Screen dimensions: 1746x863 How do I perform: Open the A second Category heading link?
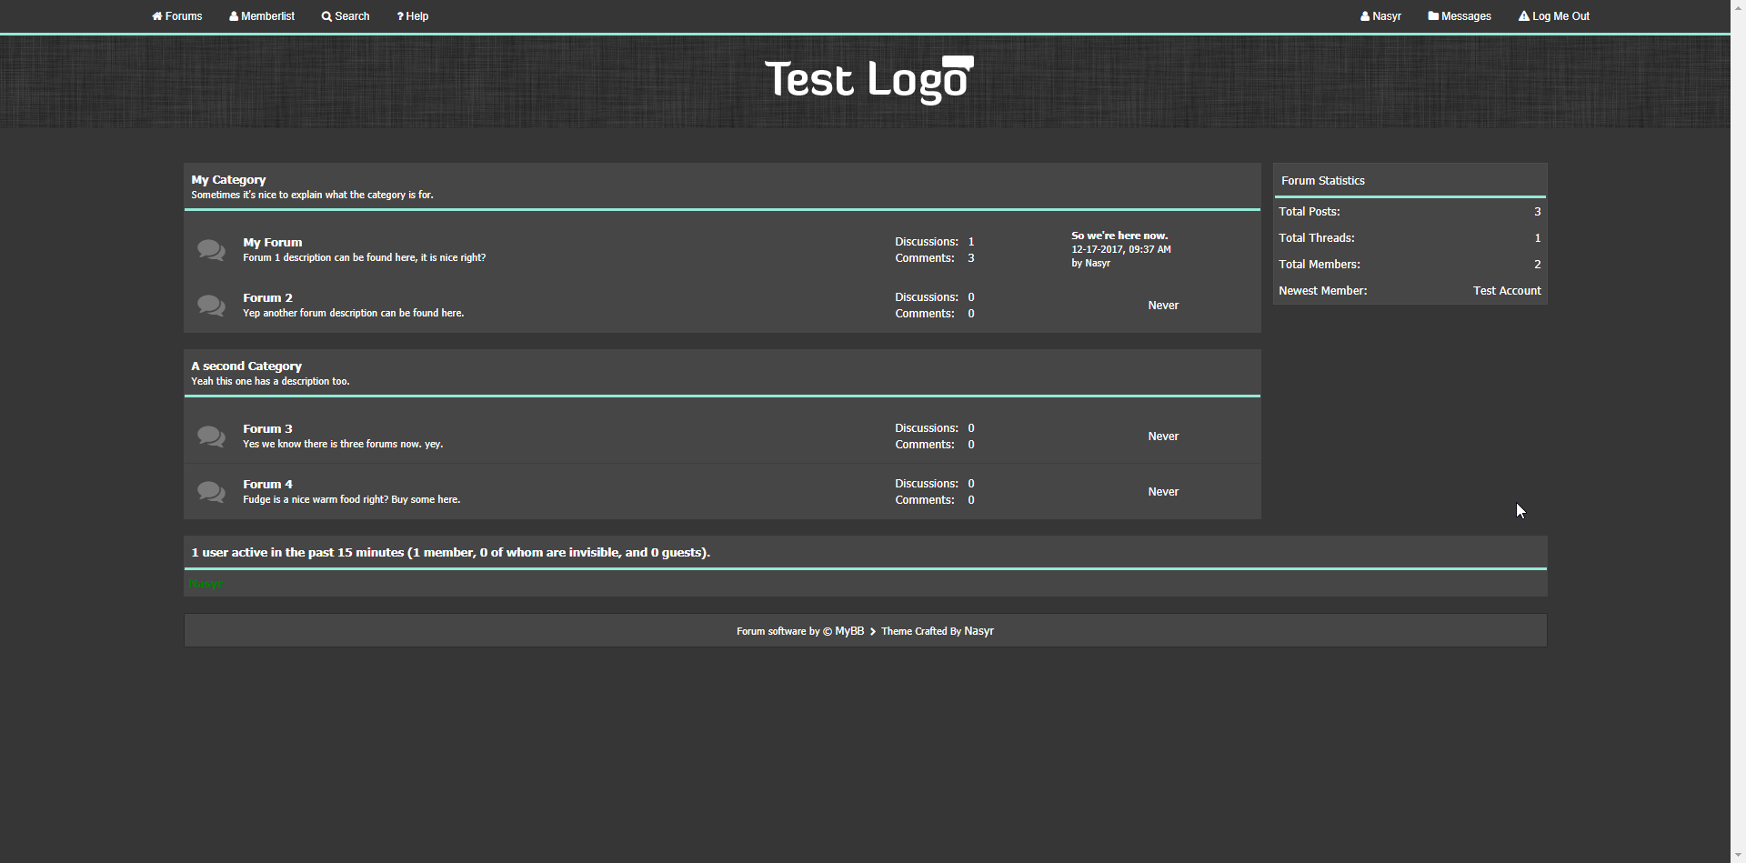click(x=246, y=366)
